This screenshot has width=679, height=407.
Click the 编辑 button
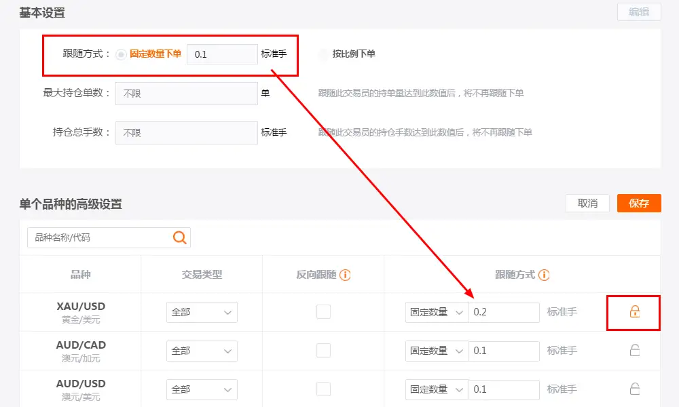[x=639, y=12]
